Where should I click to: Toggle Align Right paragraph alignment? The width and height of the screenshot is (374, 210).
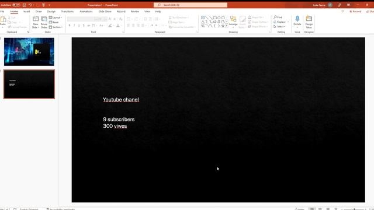(138, 26)
